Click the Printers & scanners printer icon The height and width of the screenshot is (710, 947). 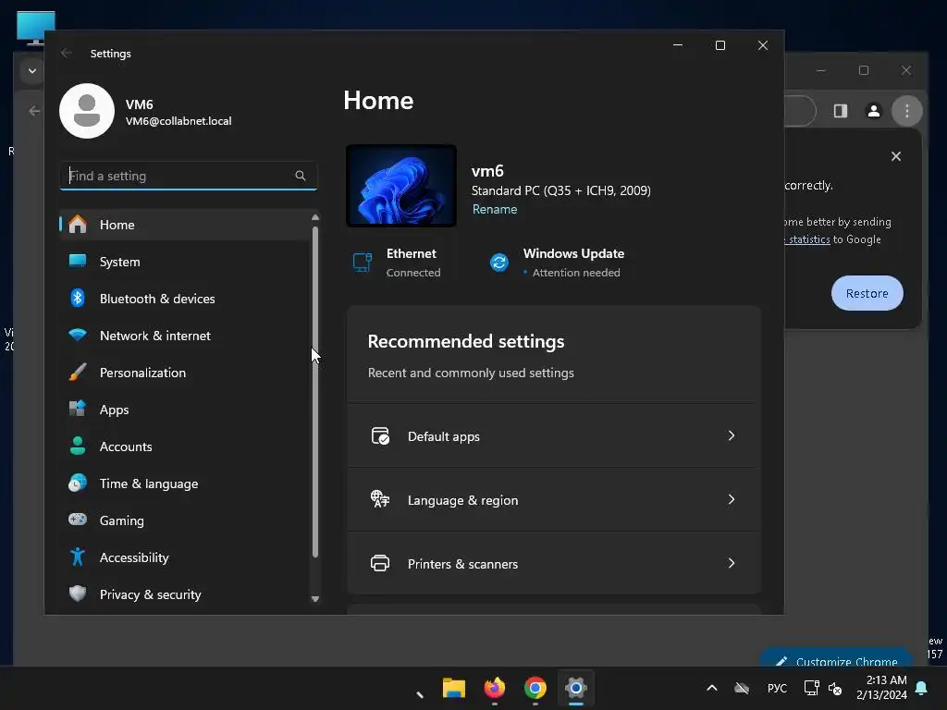coord(380,563)
